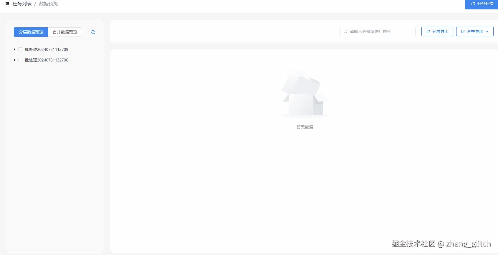Switch to 合并数据预览 tab

coord(65,32)
